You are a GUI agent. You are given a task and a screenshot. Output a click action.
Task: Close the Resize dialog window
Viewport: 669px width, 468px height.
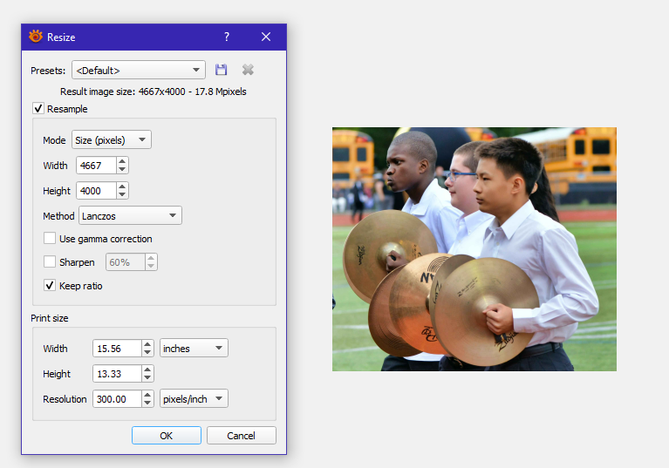(x=266, y=37)
